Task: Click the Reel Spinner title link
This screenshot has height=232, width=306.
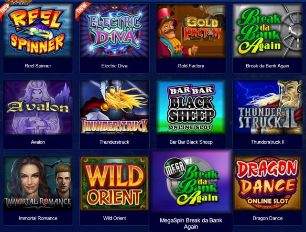Action: pyautogui.click(x=38, y=66)
